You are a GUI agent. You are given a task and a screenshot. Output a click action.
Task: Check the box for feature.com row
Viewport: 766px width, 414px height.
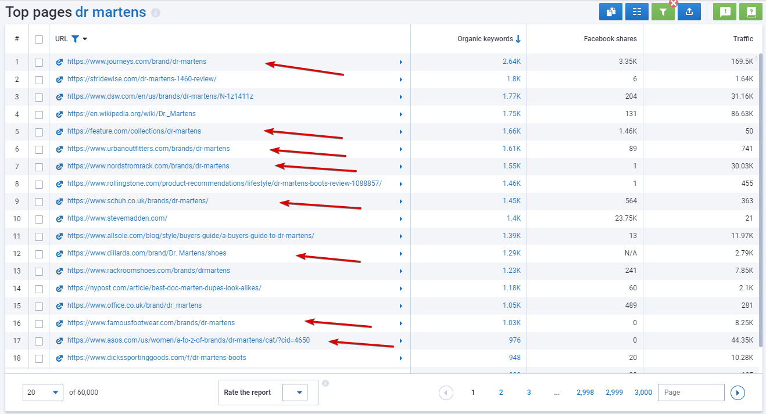pyautogui.click(x=39, y=132)
